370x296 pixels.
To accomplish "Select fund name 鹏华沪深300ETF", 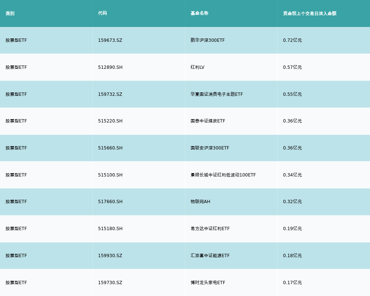I will pos(208,40).
